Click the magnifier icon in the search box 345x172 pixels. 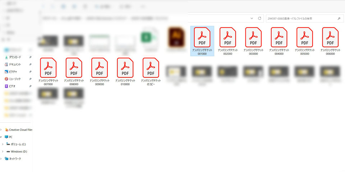339,18
